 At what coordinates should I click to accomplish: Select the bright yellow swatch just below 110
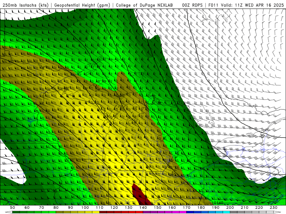pyautogui.click(x=96, y=212)
